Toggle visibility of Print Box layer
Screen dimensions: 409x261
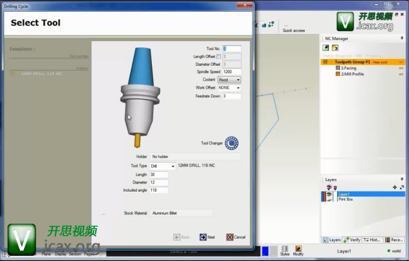(x=329, y=200)
